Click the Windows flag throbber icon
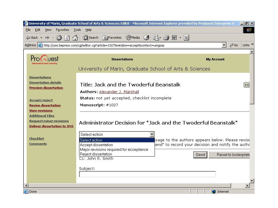This screenshot has height=208, width=278. (x=248, y=30)
